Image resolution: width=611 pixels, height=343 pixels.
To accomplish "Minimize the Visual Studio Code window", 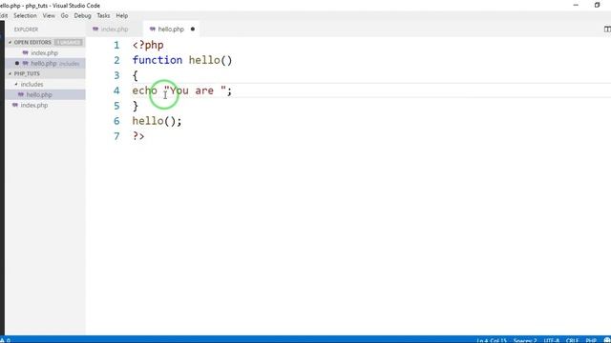I will click(x=576, y=6).
